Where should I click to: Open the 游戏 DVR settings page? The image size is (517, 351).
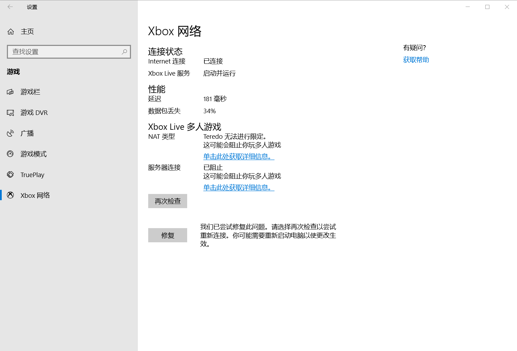(69, 113)
